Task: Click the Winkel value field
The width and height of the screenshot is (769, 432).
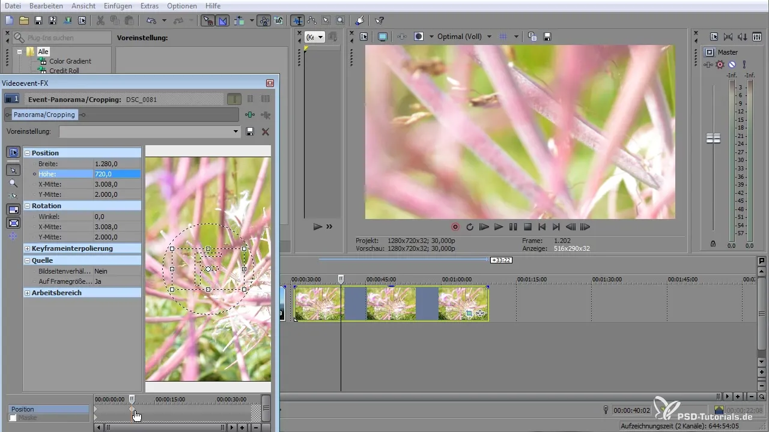Action: point(117,217)
